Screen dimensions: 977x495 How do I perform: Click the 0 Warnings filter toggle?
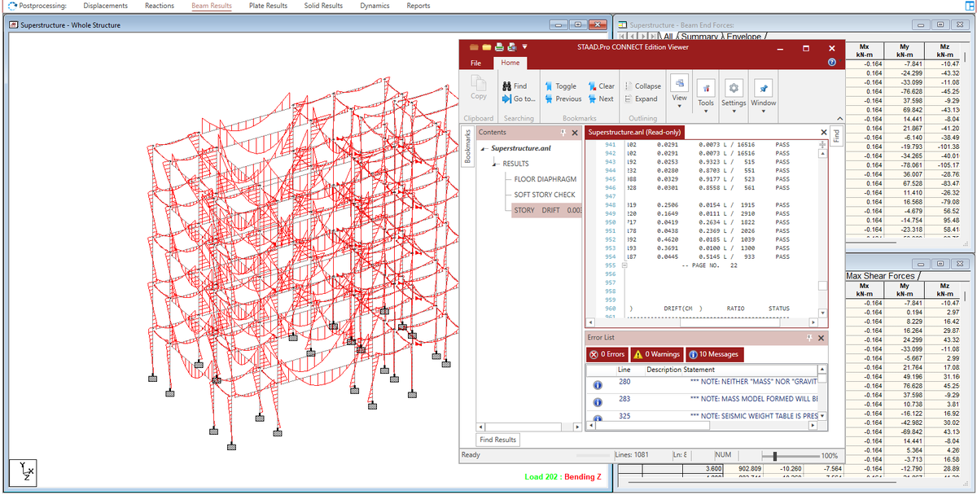point(656,354)
